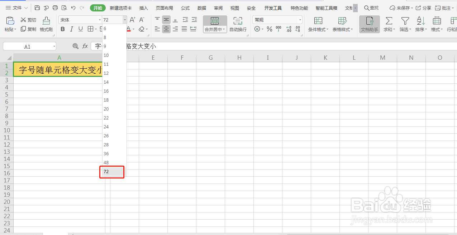Switch to the 插入 ribbon tab

[143, 8]
